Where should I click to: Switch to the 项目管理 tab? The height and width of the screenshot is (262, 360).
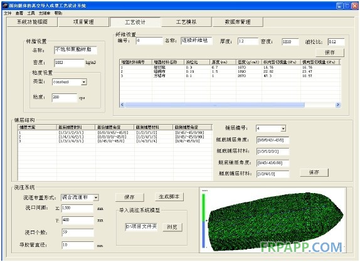click(x=83, y=22)
